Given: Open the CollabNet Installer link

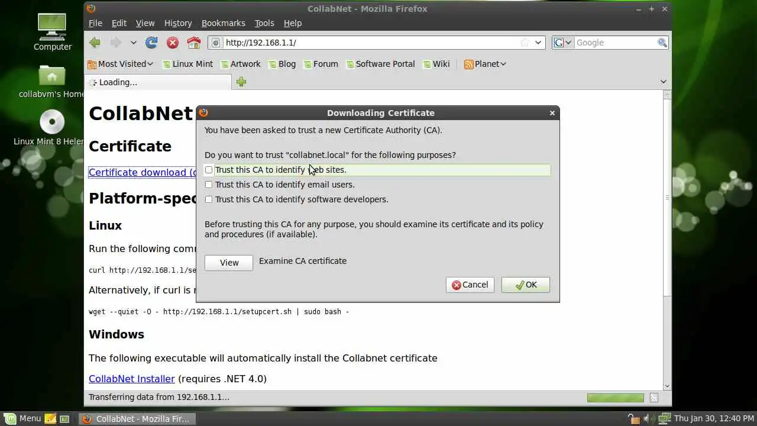Looking at the screenshot, I should (132, 379).
